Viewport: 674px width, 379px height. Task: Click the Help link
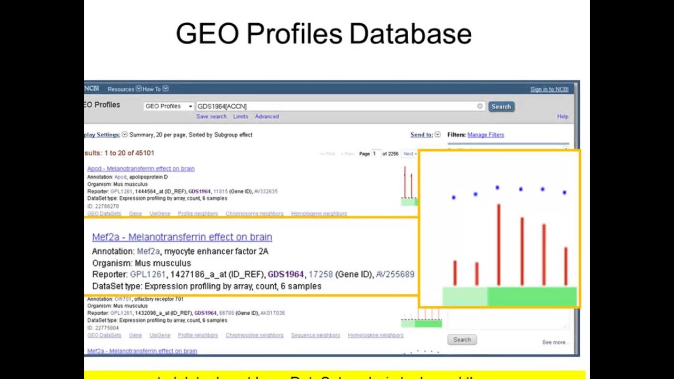click(x=563, y=116)
